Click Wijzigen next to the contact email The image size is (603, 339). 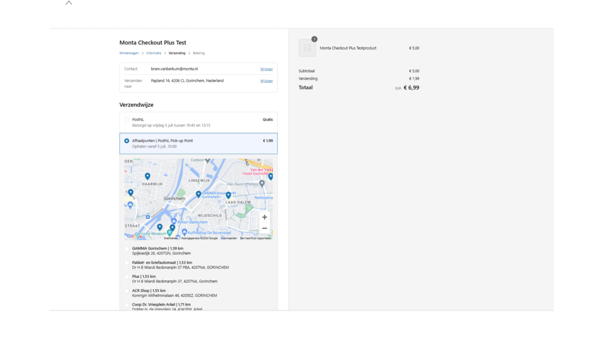pos(266,69)
